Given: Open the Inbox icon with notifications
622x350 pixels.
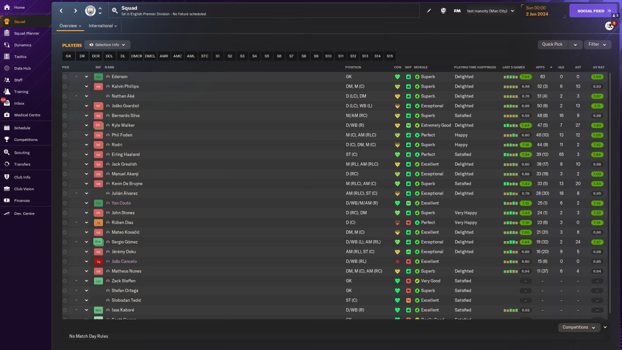Looking at the screenshot, I should [x=7, y=103].
